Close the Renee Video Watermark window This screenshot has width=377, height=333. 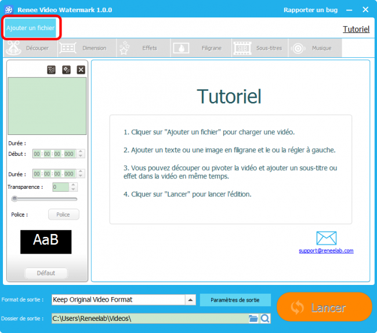(365, 10)
